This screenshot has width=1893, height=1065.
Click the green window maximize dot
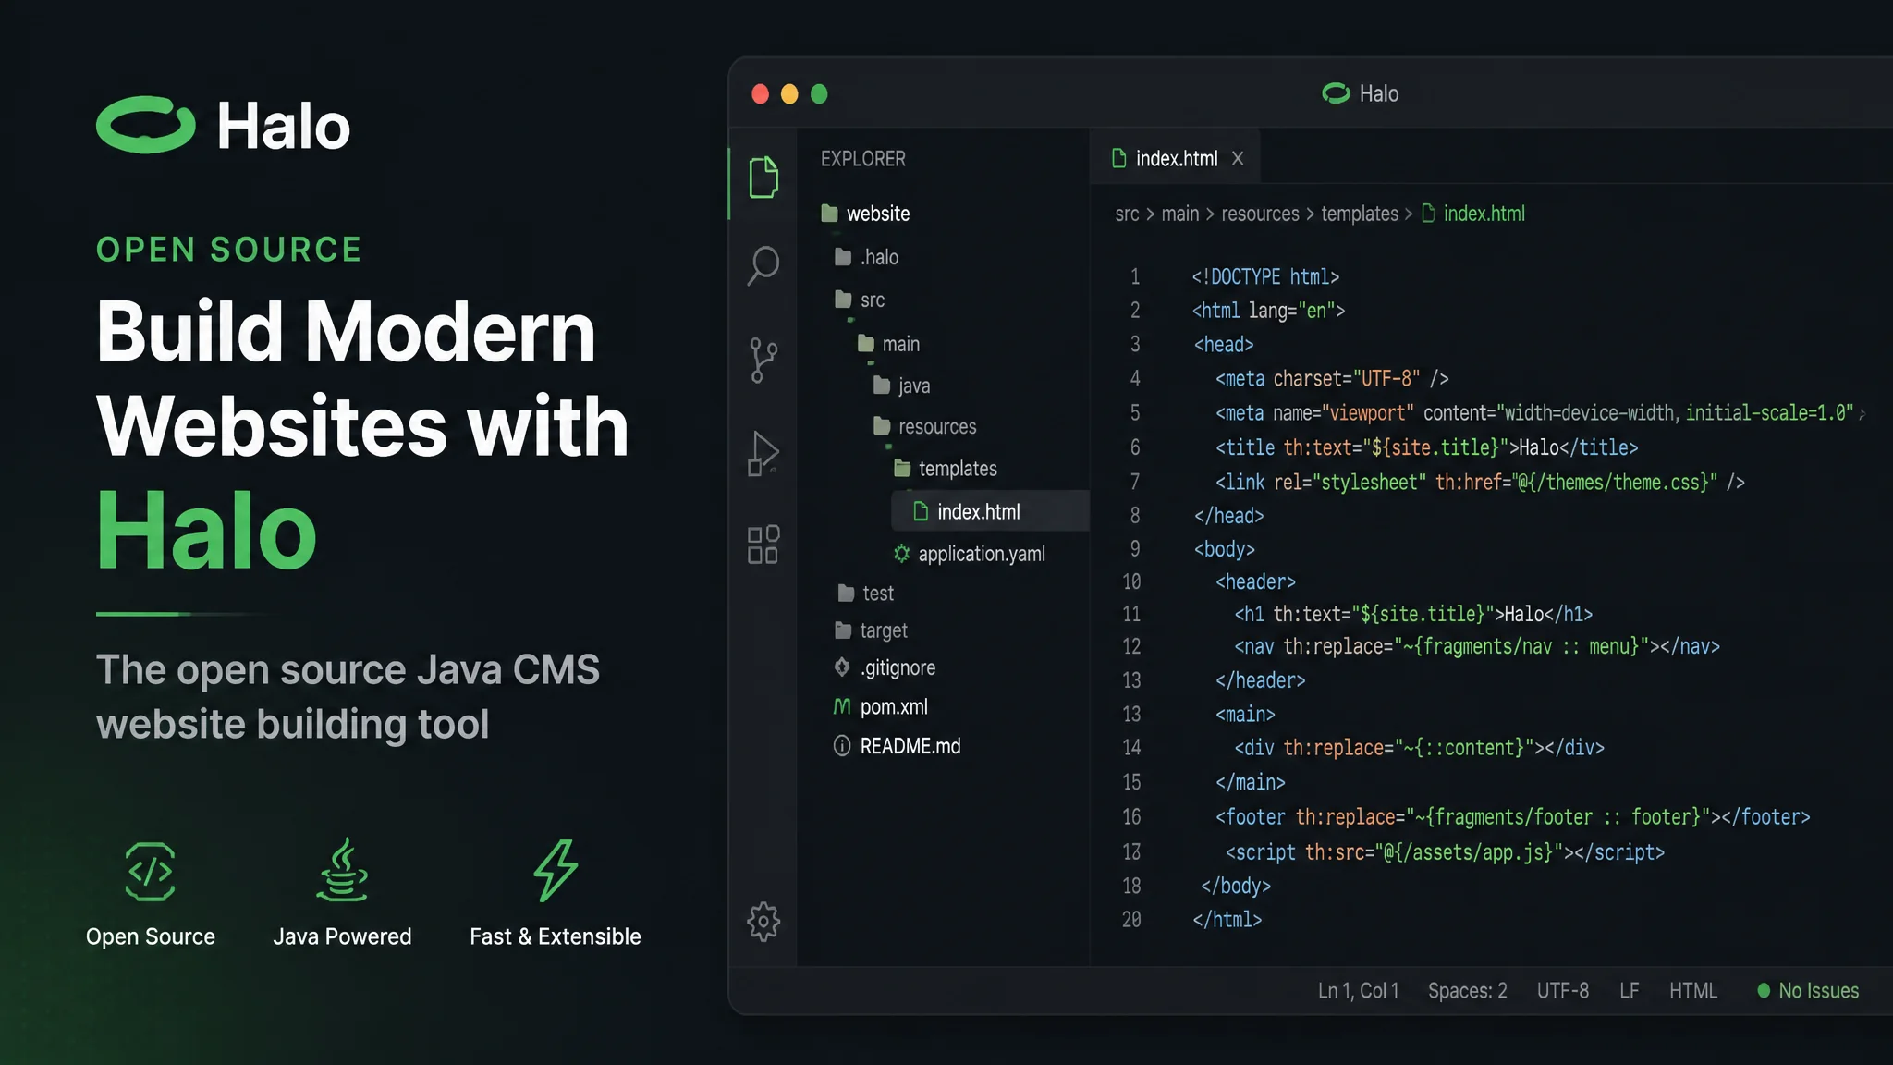819,94
